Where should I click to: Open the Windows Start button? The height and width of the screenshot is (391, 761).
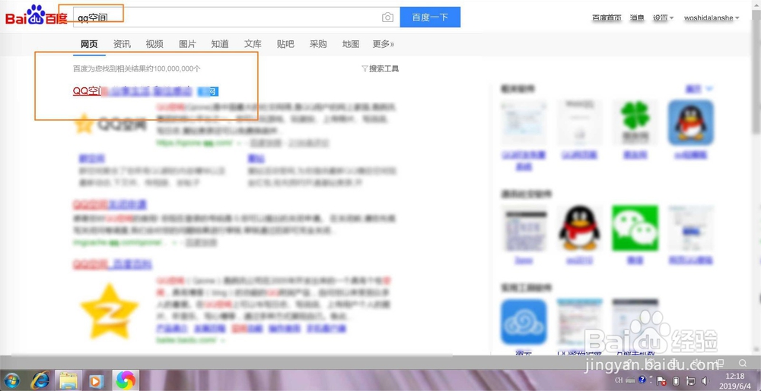13,380
